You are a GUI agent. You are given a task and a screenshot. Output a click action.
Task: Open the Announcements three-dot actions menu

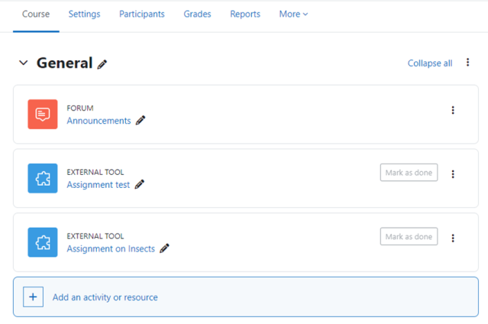[453, 110]
